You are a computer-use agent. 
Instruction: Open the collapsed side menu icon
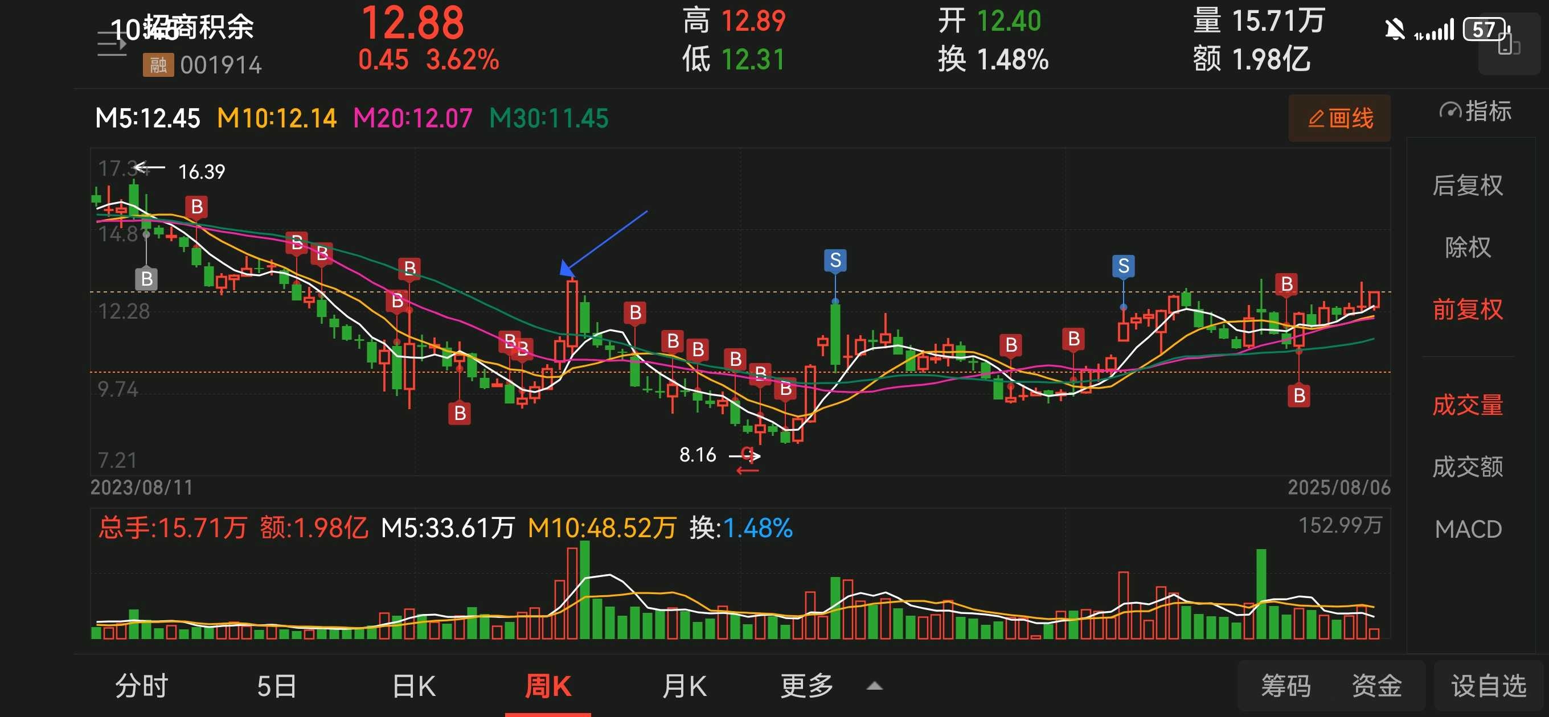112,43
